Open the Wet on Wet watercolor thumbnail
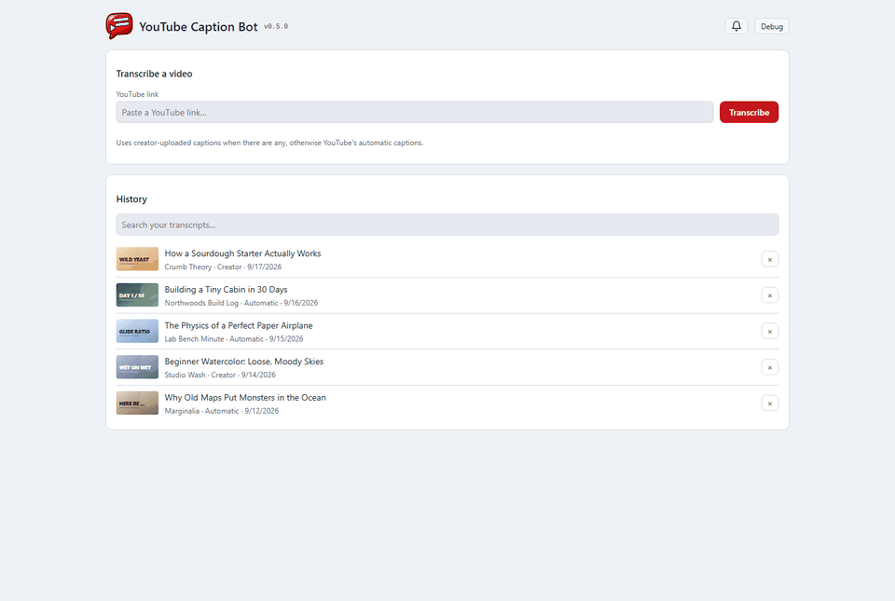 tap(138, 367)
